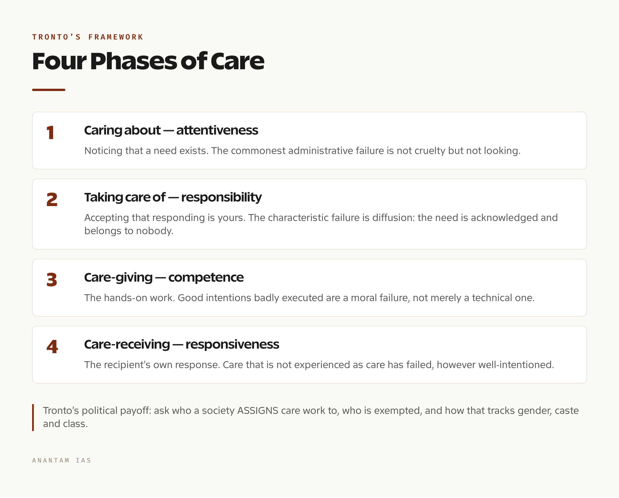Select the 'Care-receiving — responsiveness' heading
619x498 pixels.
(x=181, y=344)
